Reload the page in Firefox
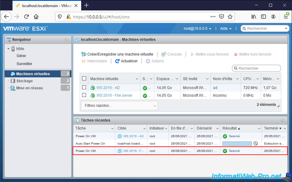 coord(27,17)
